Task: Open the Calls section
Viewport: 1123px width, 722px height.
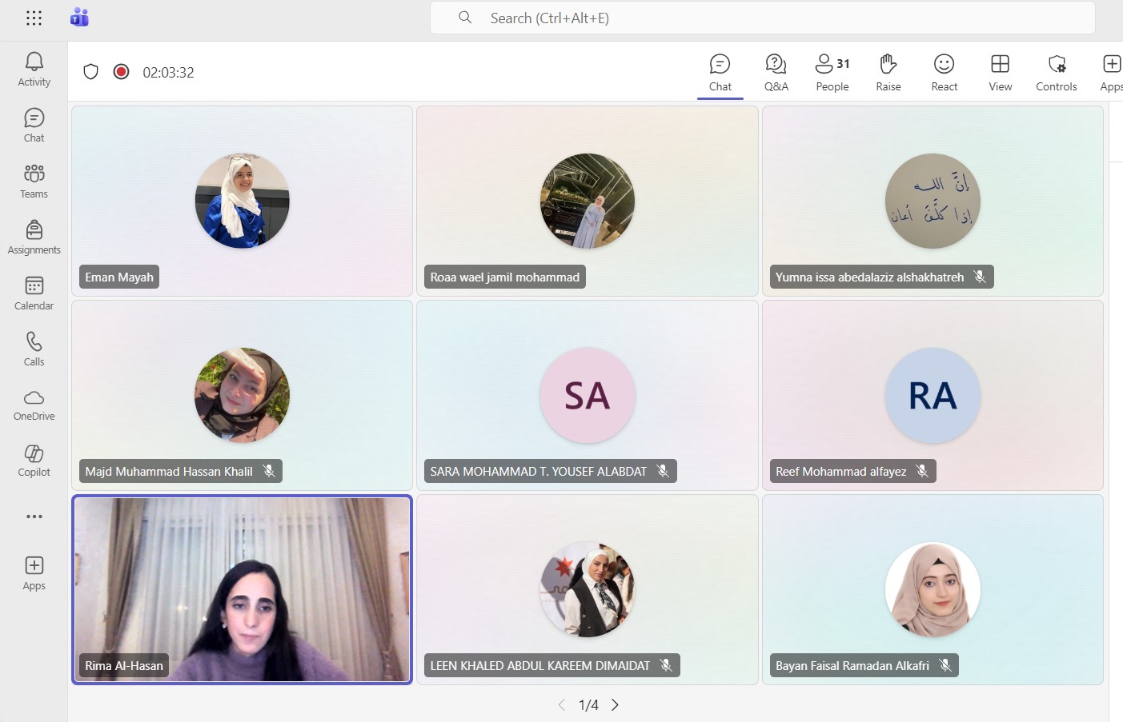Action: click(34, 349)
